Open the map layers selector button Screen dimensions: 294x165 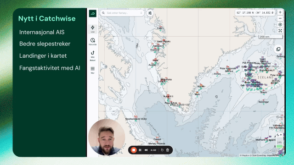tap(278, 49)
